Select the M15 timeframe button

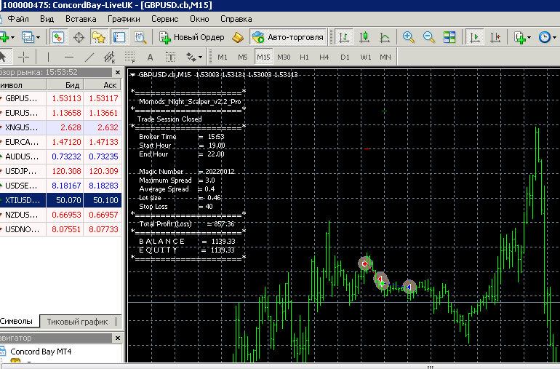point(263,57)
